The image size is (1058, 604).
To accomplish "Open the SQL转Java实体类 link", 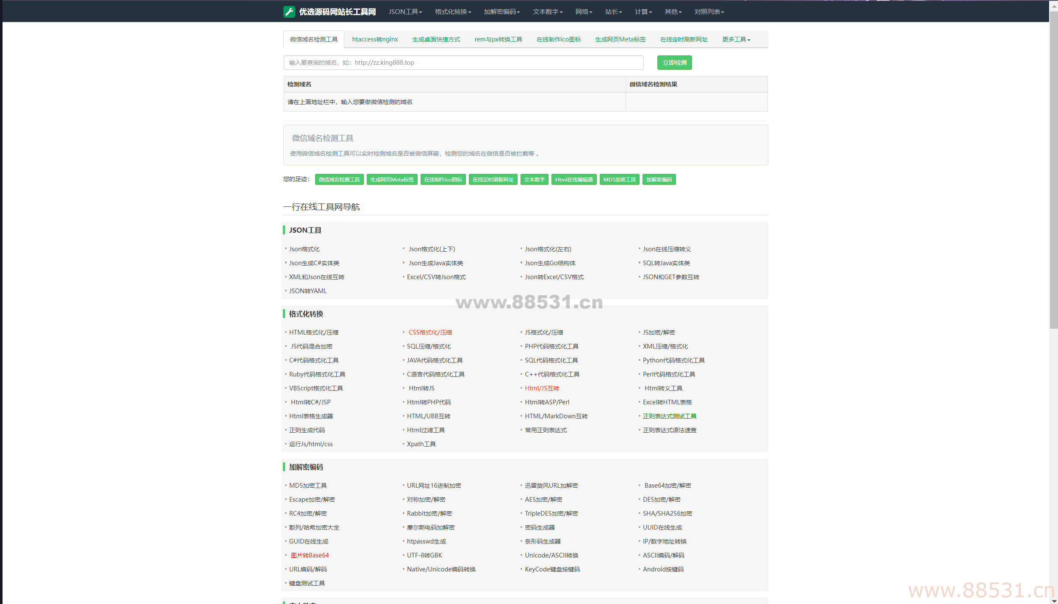I will pos(666,263).
